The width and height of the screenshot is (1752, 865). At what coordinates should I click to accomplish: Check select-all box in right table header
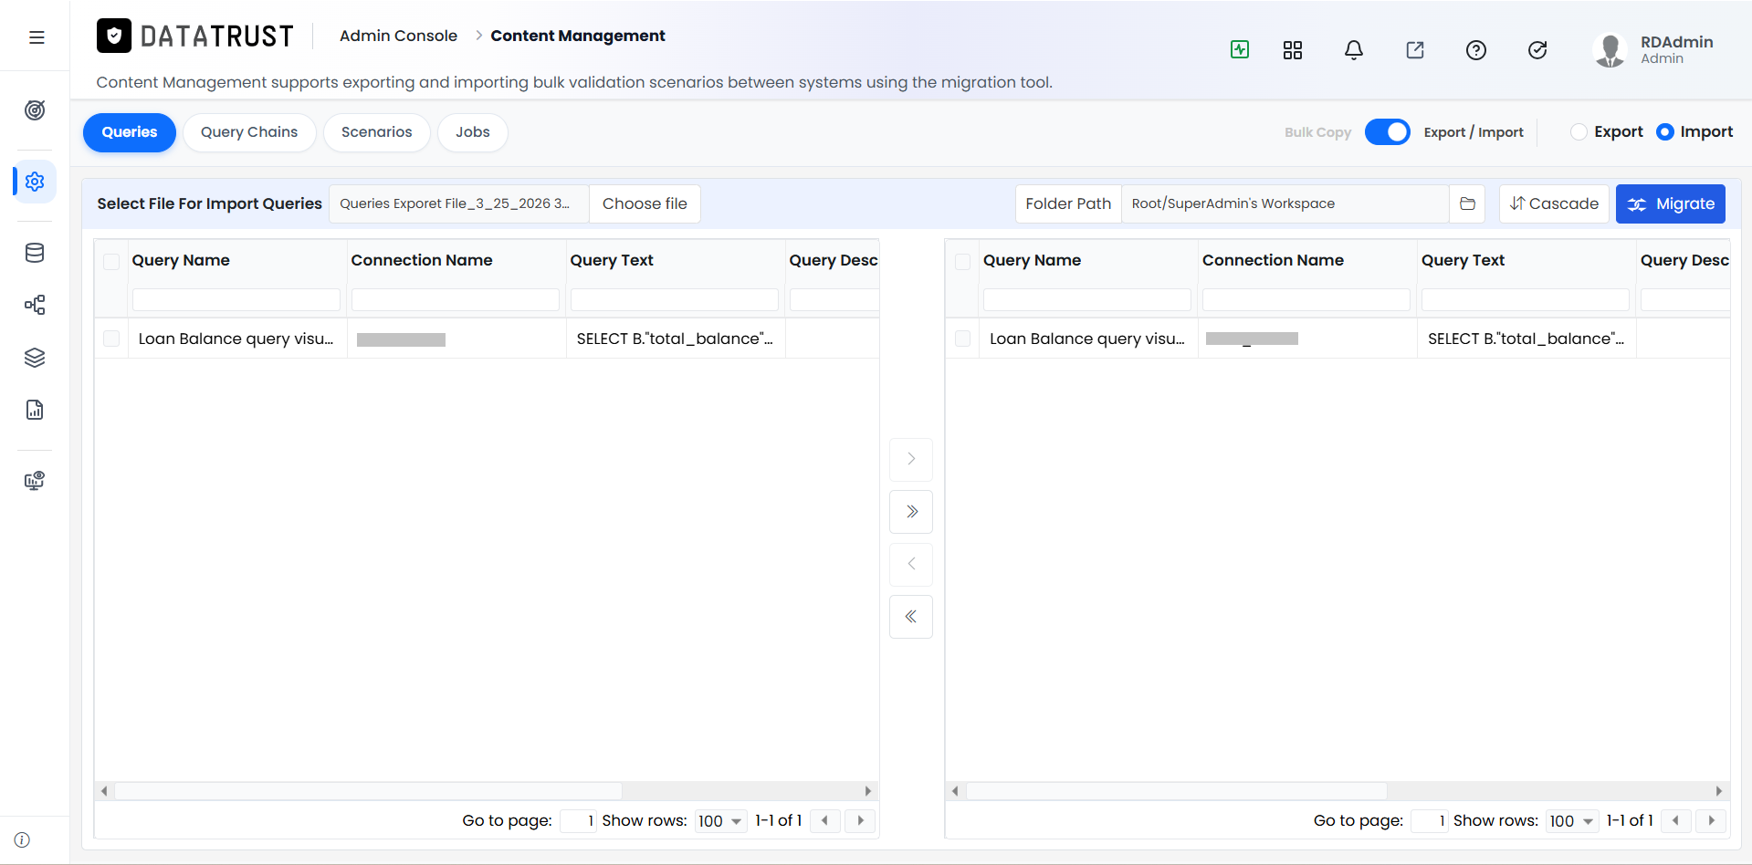tap(962, 262)
